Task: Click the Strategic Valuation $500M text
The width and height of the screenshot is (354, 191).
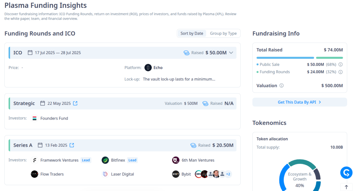Action: pyautogui.click(x=181, y=103)
